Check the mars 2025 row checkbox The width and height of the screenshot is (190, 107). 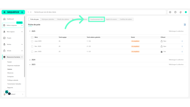pos(32,41)
